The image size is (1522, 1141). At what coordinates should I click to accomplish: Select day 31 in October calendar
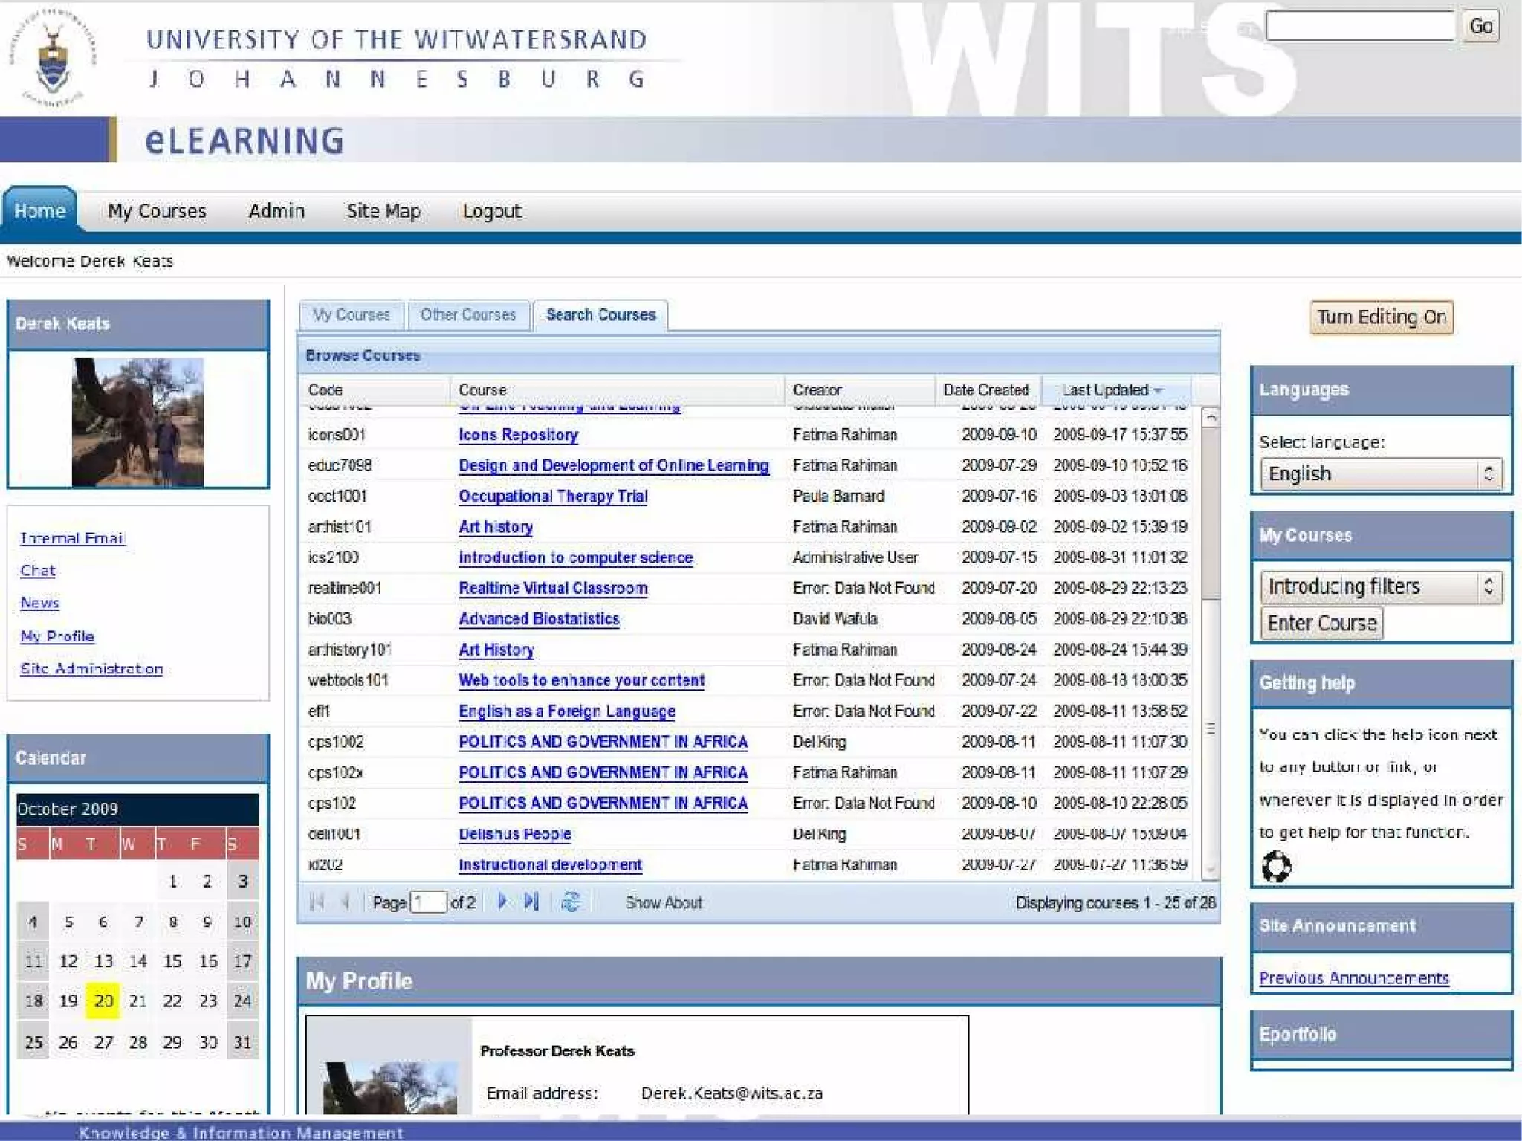242,1042
